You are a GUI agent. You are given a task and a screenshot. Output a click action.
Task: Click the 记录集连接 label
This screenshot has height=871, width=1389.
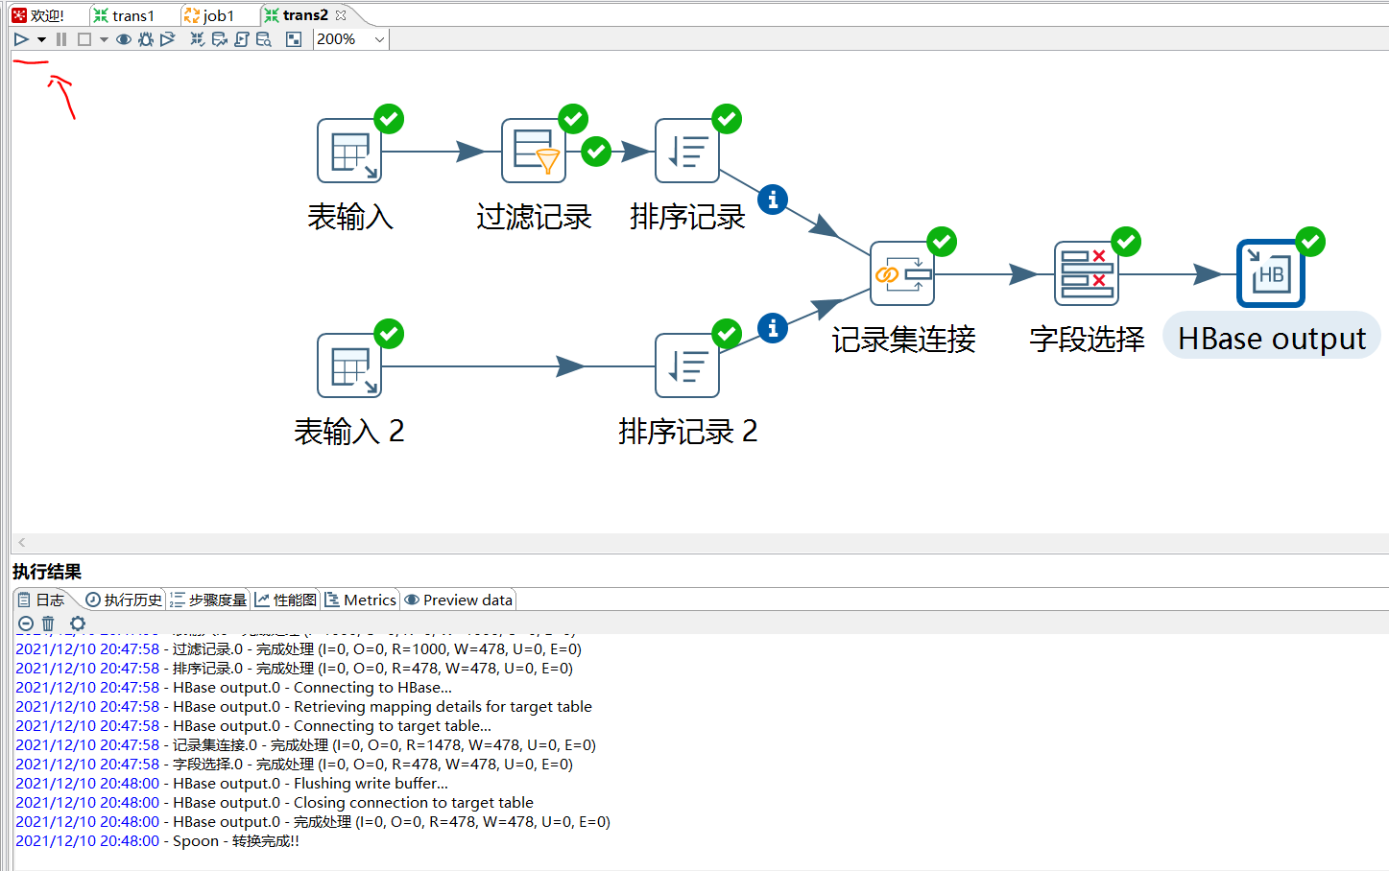click(x=903, y=339)
